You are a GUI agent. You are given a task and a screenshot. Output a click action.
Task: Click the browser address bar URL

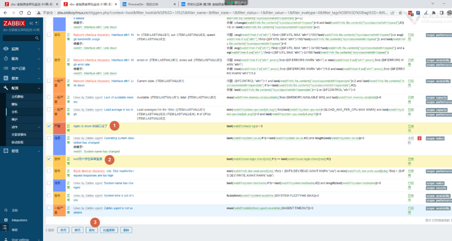point(222,13)
